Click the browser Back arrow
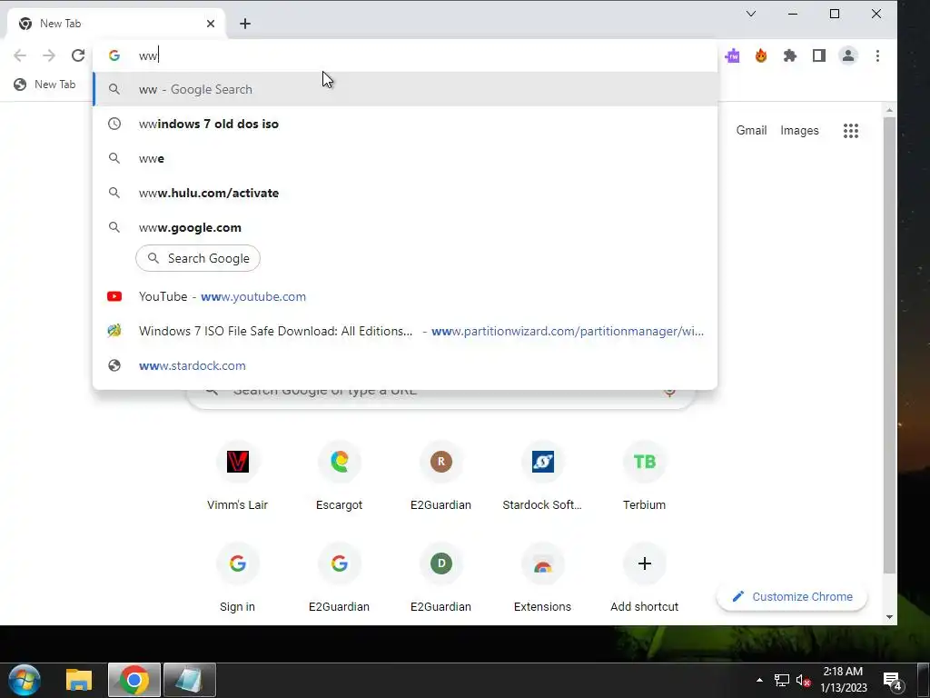Screen dimensions: 930x698 click(20, 55)
